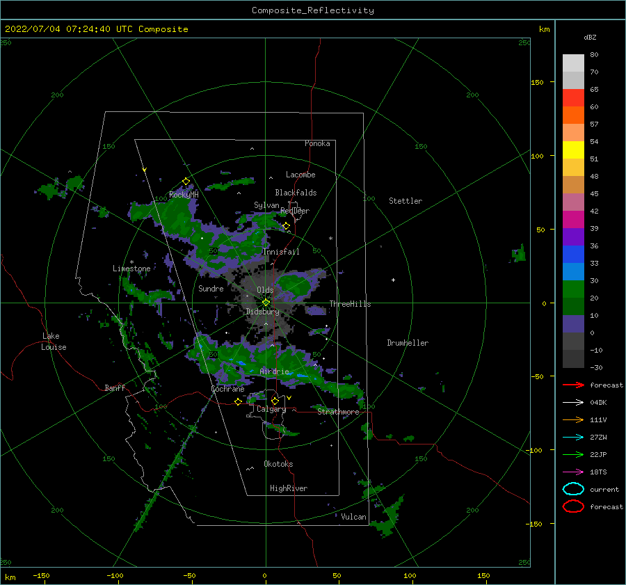
Task: Click the Drumheller city label
Action: pos(408,343)
